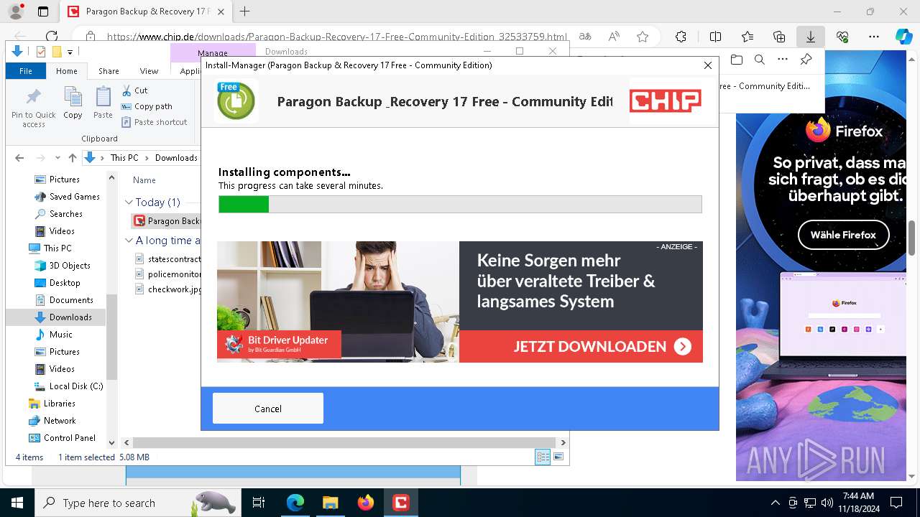920x517 pixels.
Task: Open Manage contextual tab in Explorer
Action: pyautogui.click(x=213, y=52)
